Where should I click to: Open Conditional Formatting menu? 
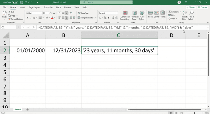[125, 15]
